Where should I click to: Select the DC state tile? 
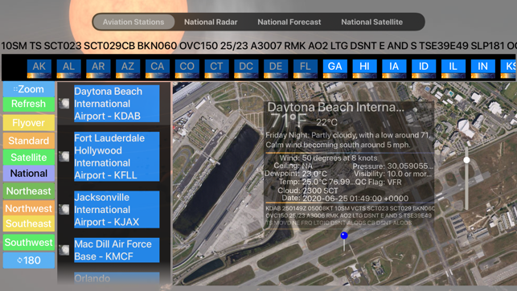pos(246,68)
